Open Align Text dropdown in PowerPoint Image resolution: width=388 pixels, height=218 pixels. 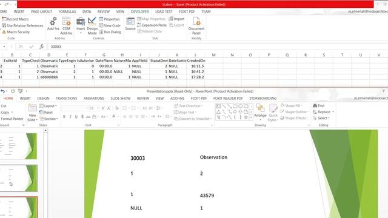pos(186,112)
